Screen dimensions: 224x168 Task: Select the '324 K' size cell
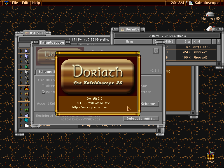click(186, 52)
